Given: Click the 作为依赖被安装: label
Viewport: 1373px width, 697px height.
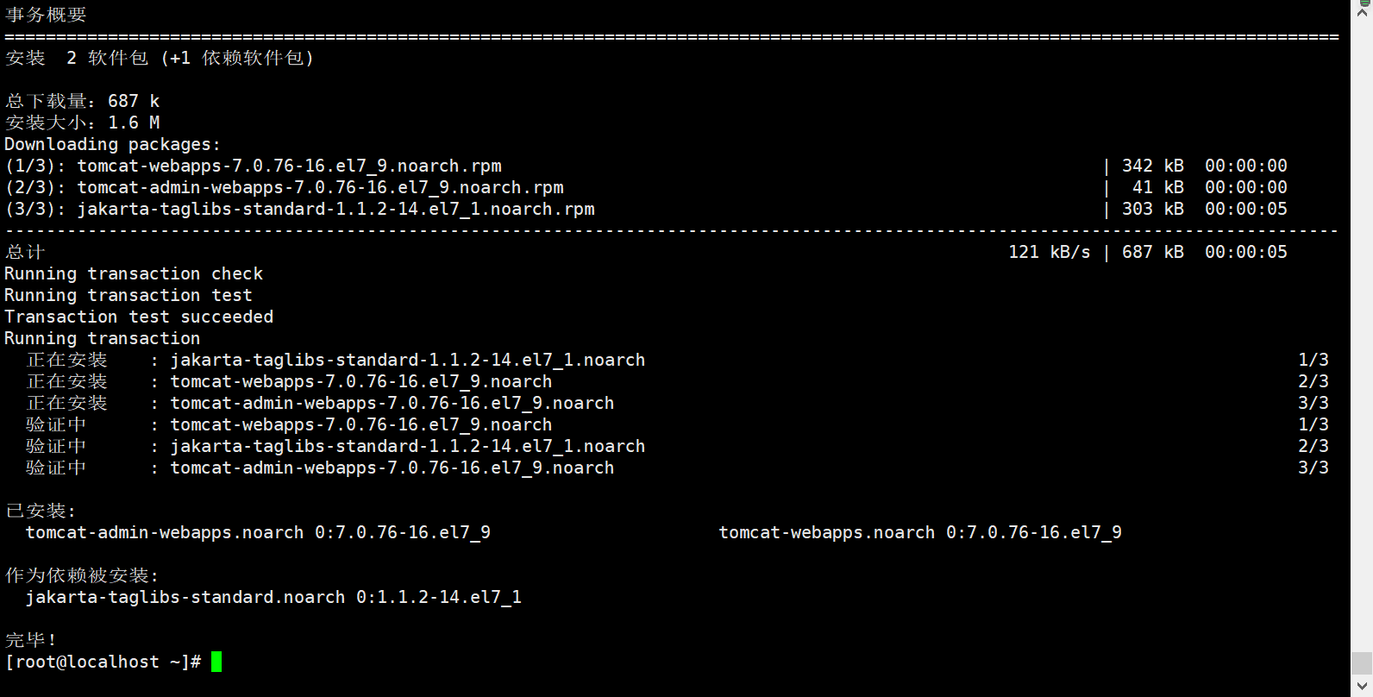Looking at the screenshot, I should pos(82,575).
